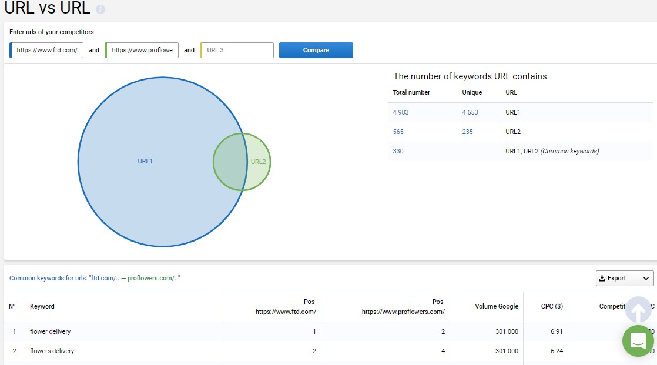Click the 'Total number' column label
The image size is (657, 365).
pos(411,93)
